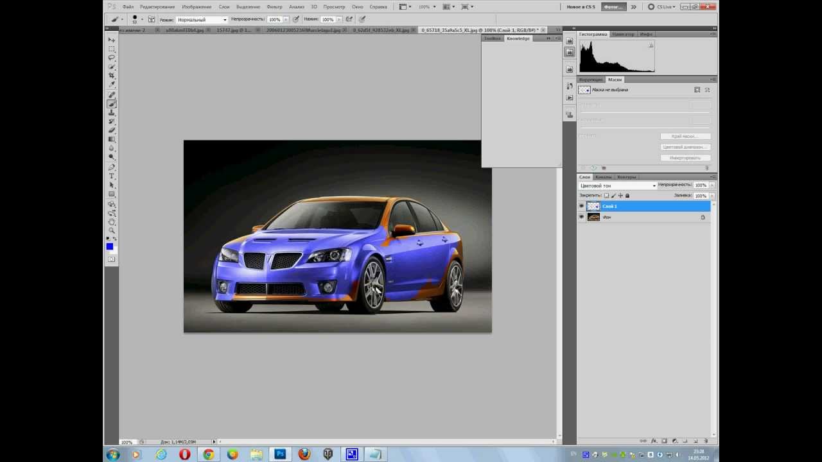Screen dimensions: 822x462
Task: Select the Move tool
Action: tap(112, 40)
